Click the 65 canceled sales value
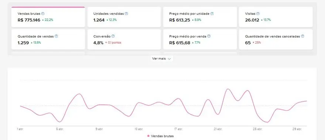The width and height of the screenshot is (325, 140). (248, 43)
